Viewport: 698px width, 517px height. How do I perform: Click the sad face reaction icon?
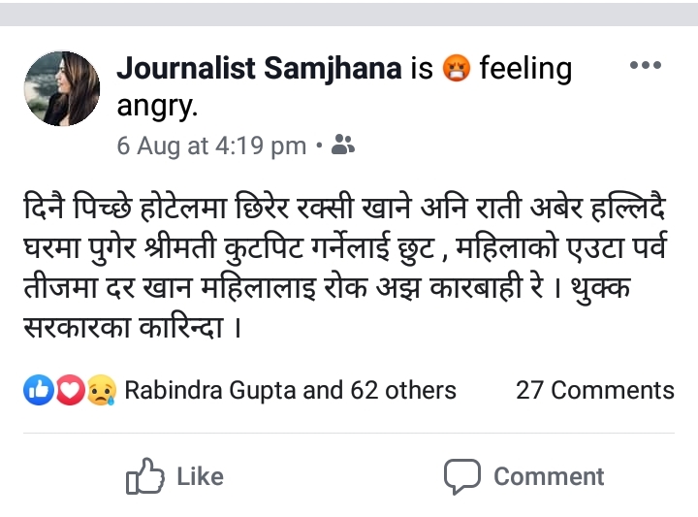point(101,390)
